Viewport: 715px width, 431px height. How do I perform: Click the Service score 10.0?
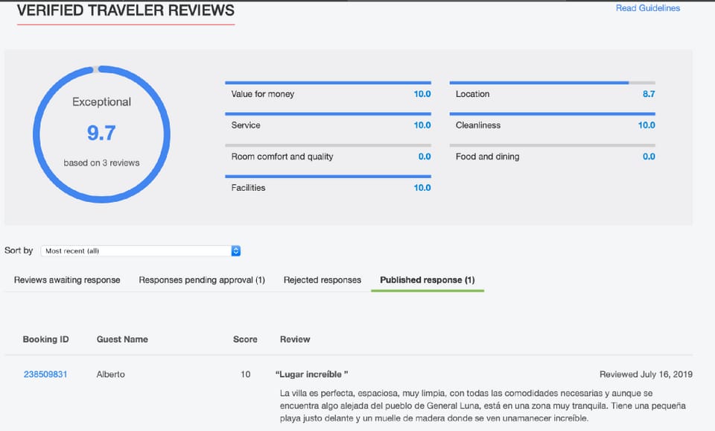coord(422,125)
